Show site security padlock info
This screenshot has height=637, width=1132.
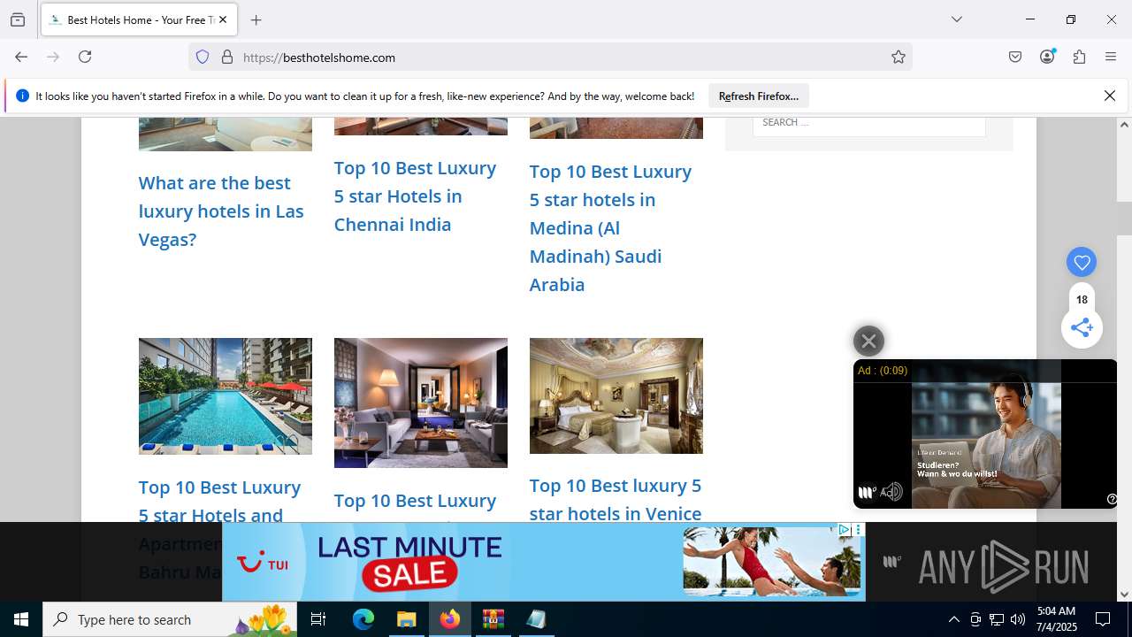[227, 57]
